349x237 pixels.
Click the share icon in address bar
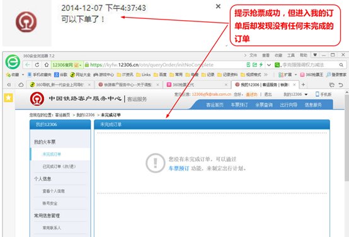tap(255, 65)
